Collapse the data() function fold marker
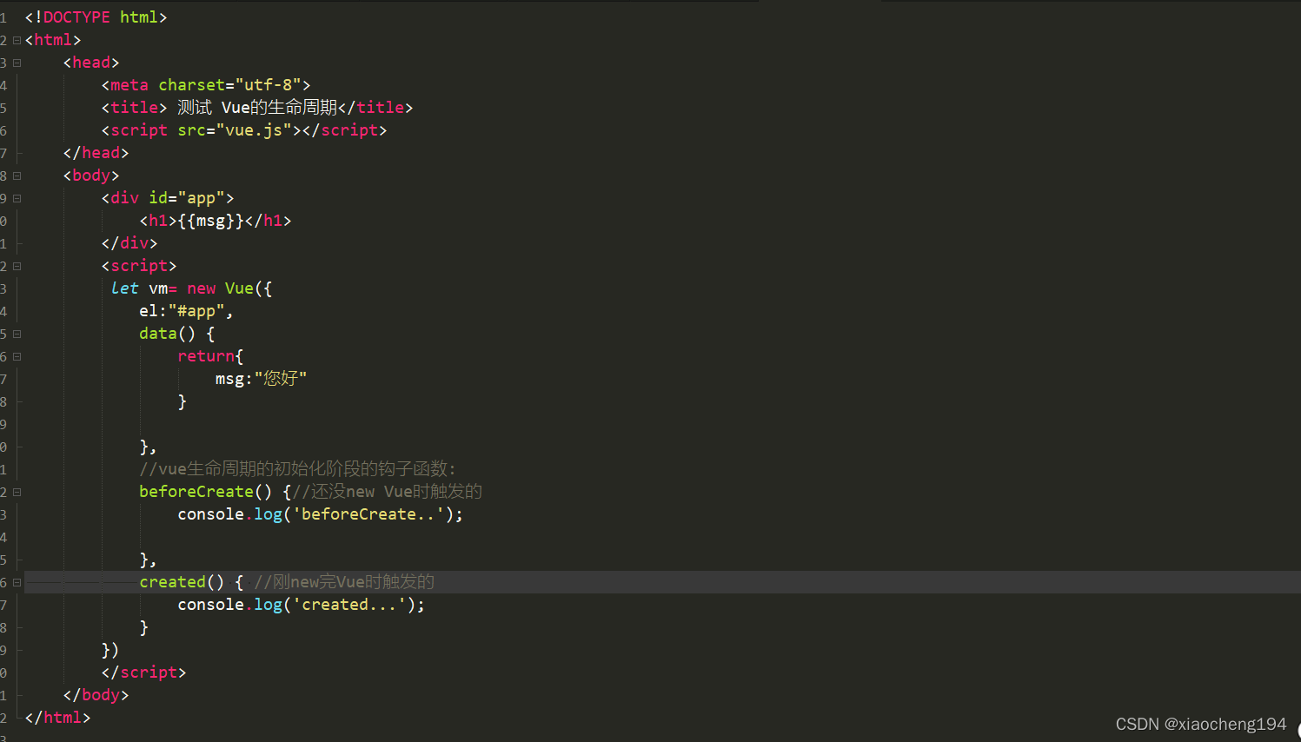Viewport: 1301px width, 742px height. click(17, 334)
